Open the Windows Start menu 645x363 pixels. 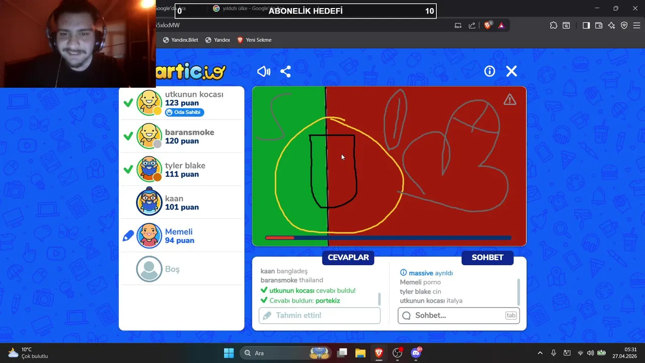229,353
